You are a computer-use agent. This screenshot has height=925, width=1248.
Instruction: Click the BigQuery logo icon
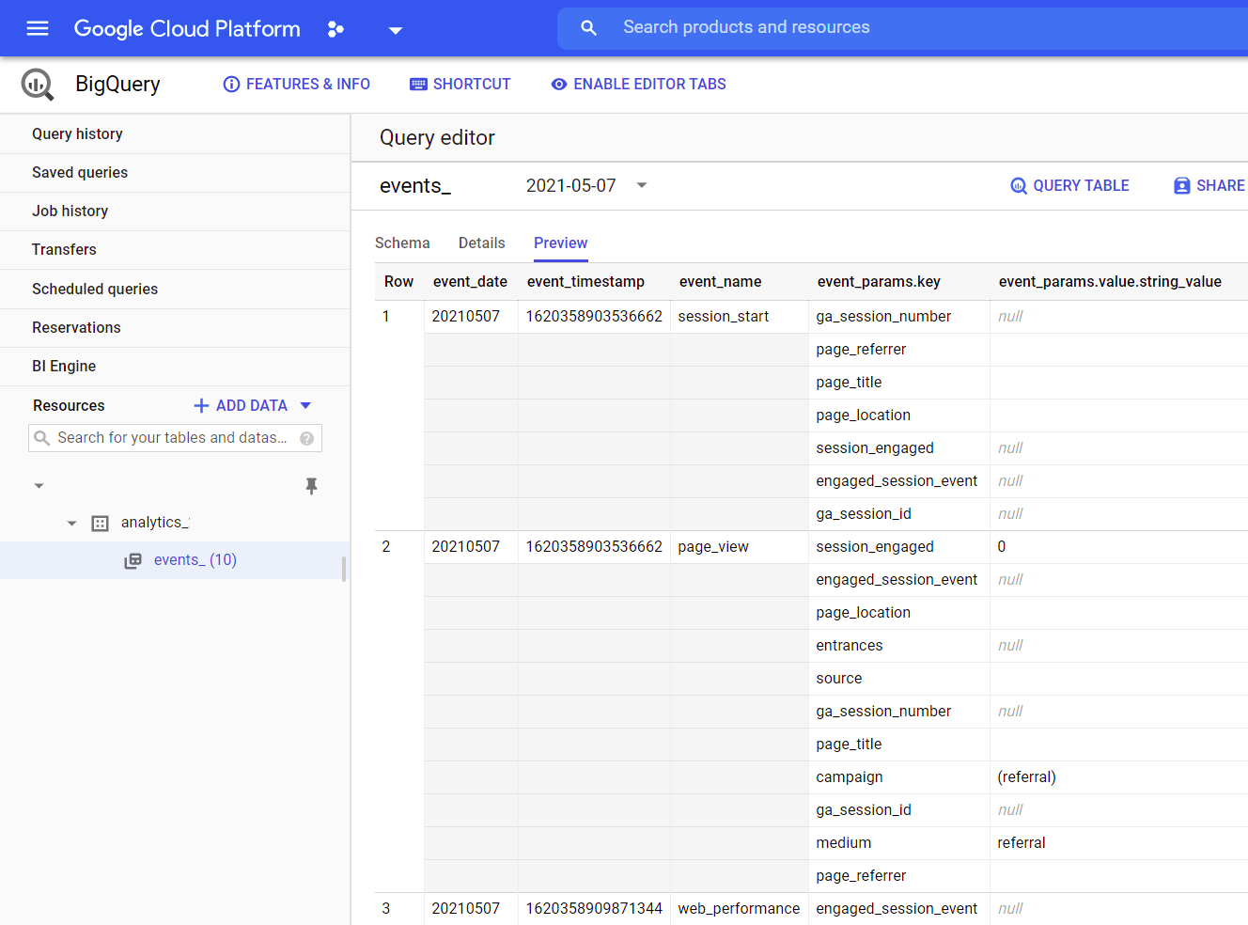(x=38, y=85)
